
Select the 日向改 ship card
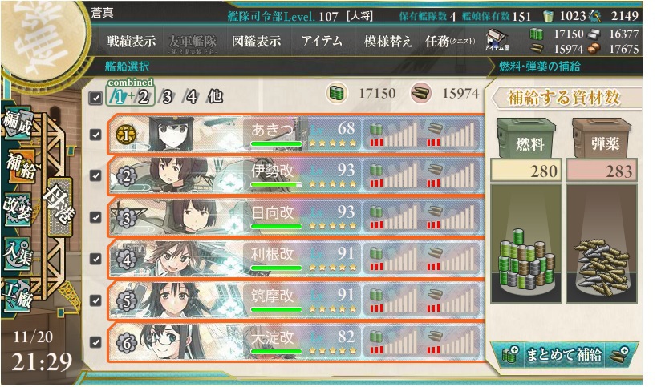tap(295, 218)
